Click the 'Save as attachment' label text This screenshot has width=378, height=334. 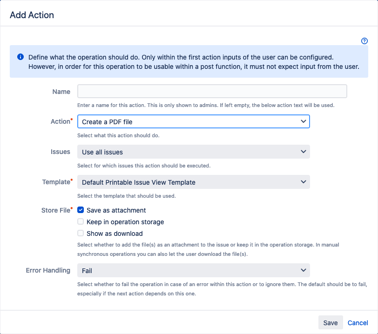[116, 210]
